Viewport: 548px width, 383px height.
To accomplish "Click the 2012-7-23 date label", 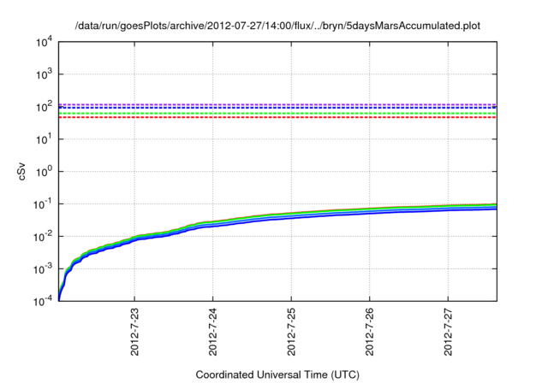I will pyautogui.click(x=134, y=332).
